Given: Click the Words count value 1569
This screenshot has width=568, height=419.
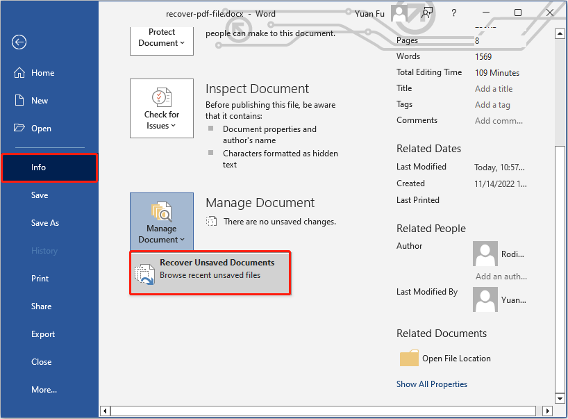Looking at the screenshot, I should (x=483, y=57).
